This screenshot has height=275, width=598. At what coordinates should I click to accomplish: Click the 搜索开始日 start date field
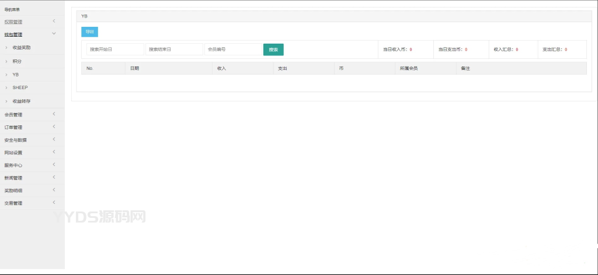[115, 50]
